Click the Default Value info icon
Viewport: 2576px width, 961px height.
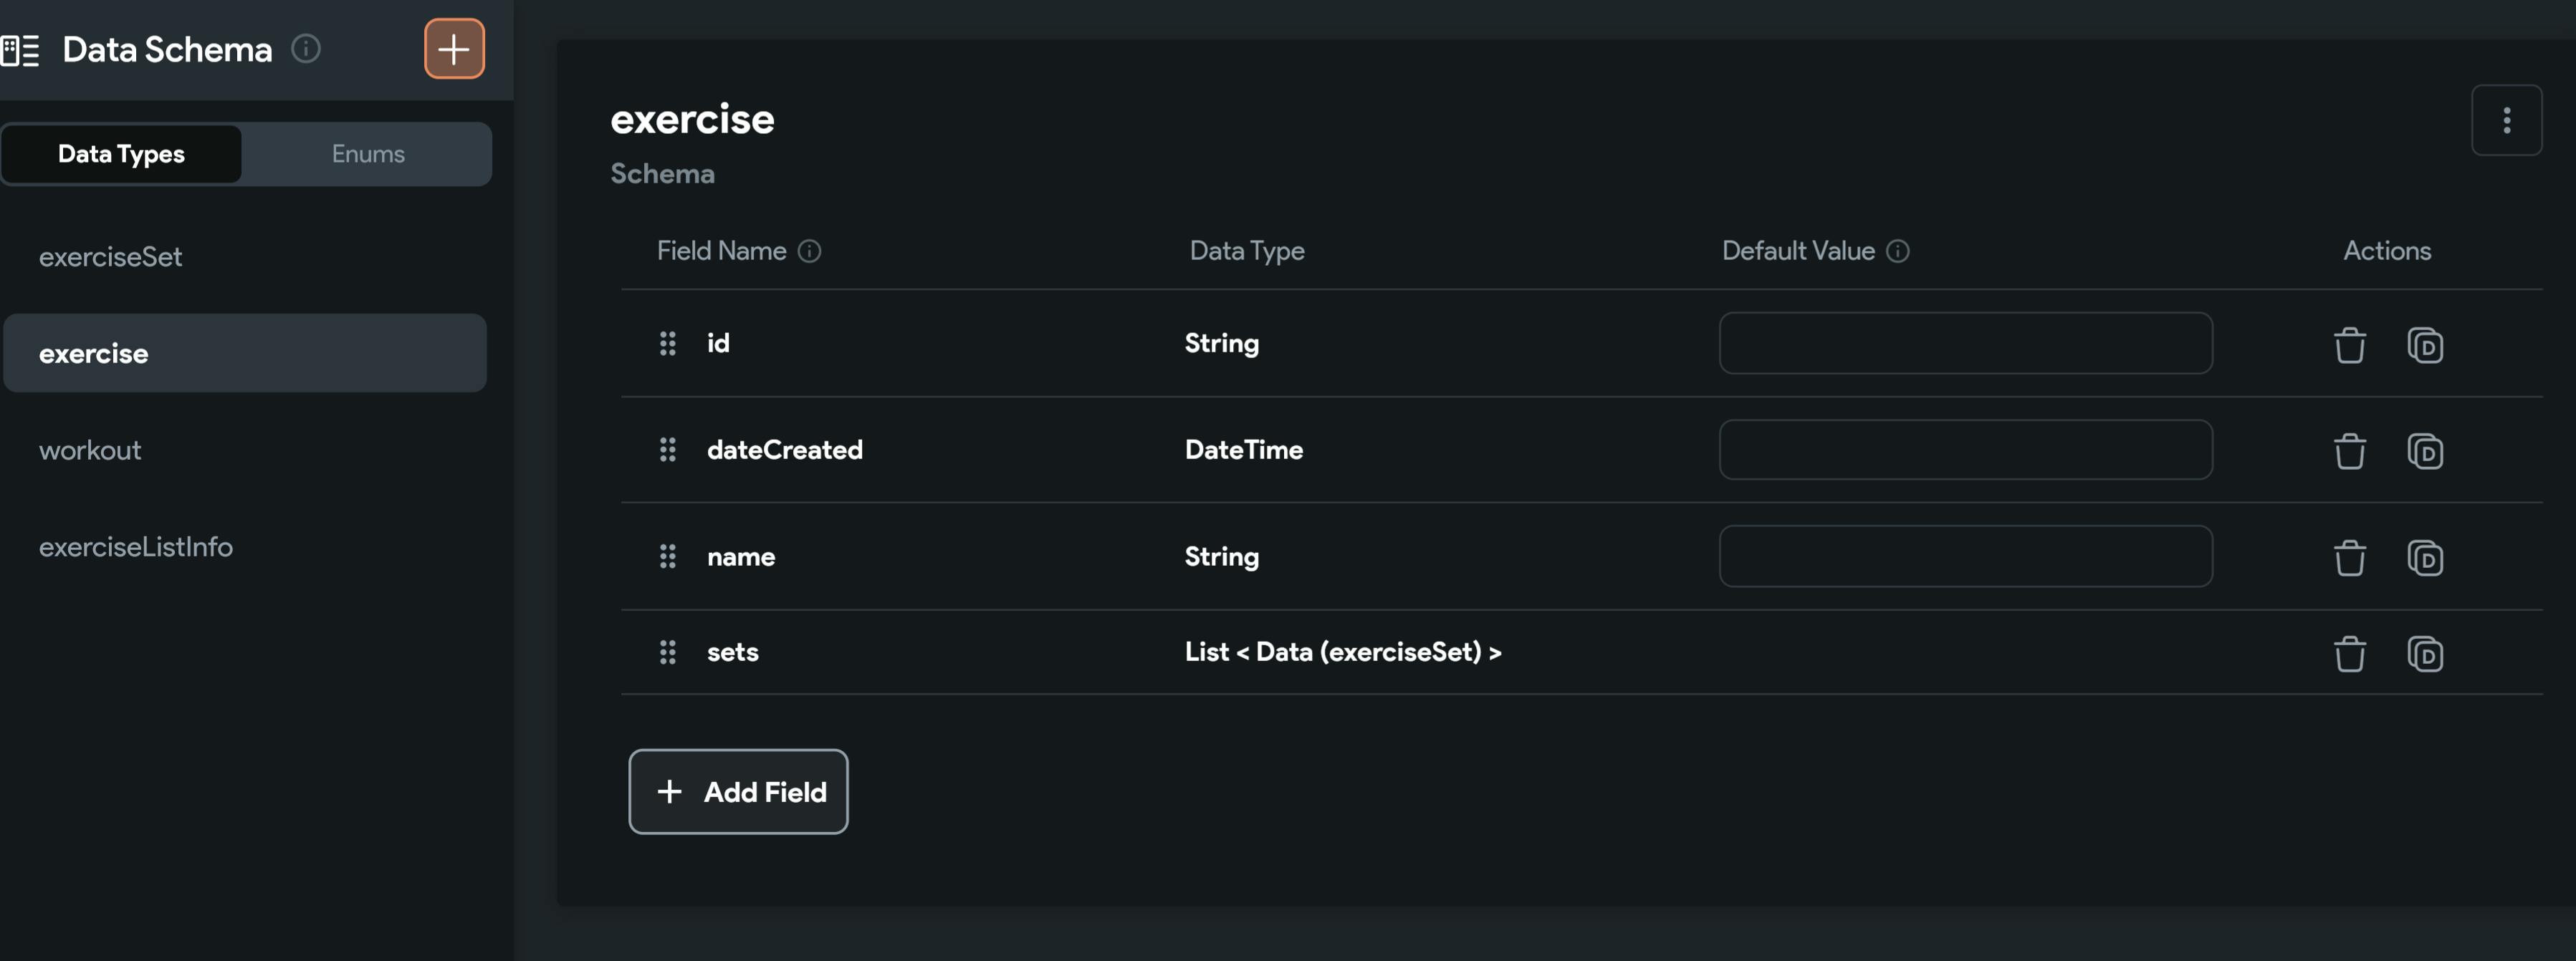tap(1897, 252)
